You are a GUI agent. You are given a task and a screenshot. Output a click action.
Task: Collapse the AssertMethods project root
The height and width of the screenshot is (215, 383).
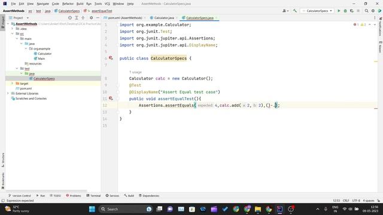pos(8,24)
